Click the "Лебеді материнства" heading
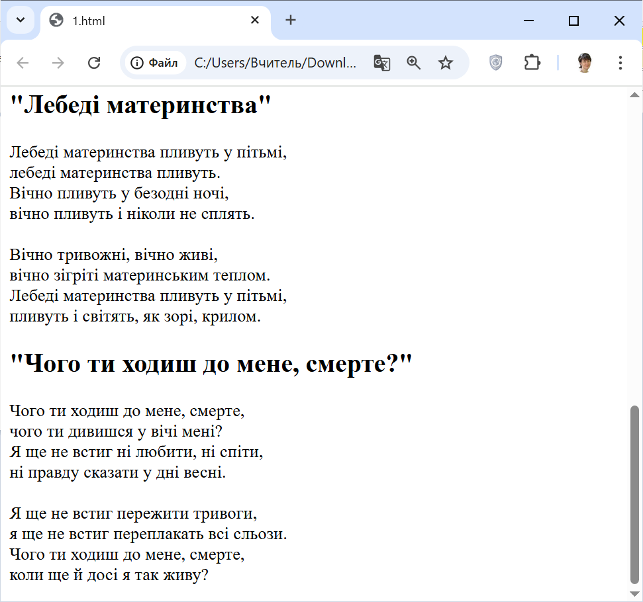The height and width of the screenshot is (602, 643). pos(141,105)
